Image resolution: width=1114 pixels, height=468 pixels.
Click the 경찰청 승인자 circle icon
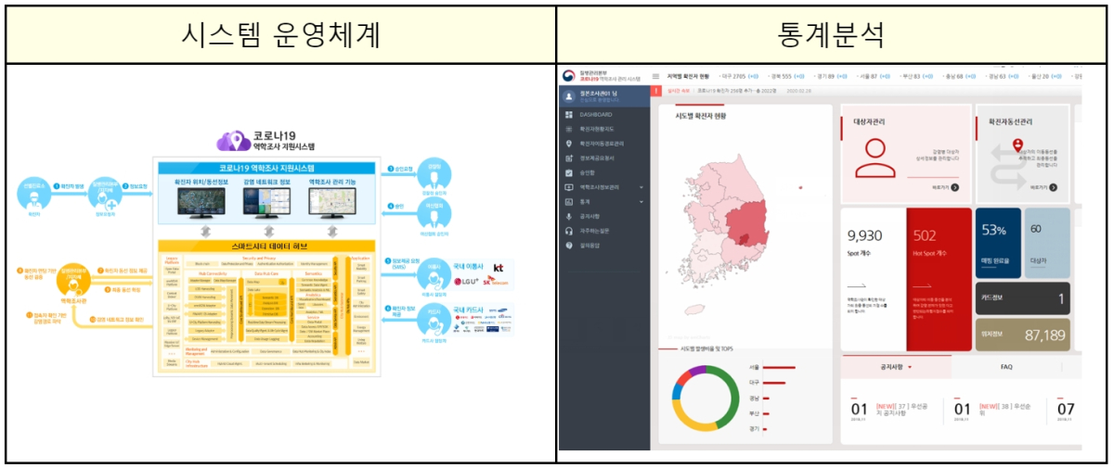pyautogui.click(x=434, y=175)
